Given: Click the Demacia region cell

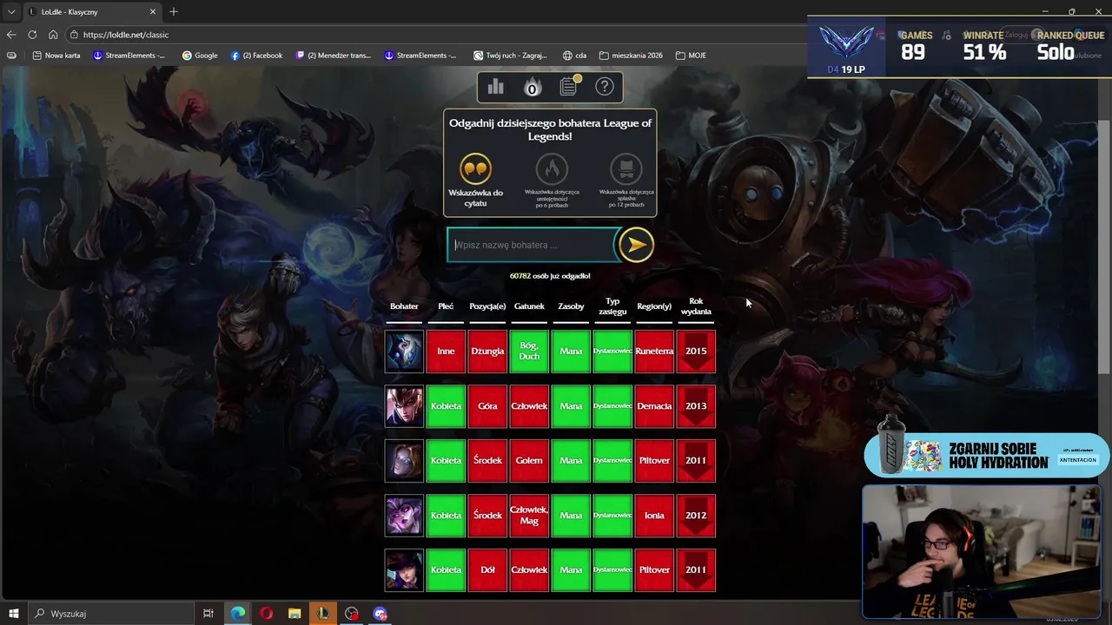Looking at the screenshot, I should tap(654, 406).
